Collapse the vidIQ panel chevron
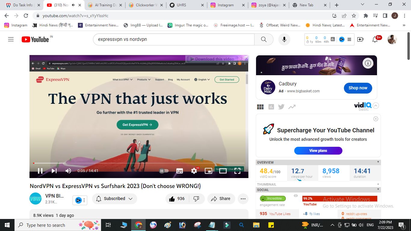This screenshot has width=411, height=231. [x=376, y=106]
